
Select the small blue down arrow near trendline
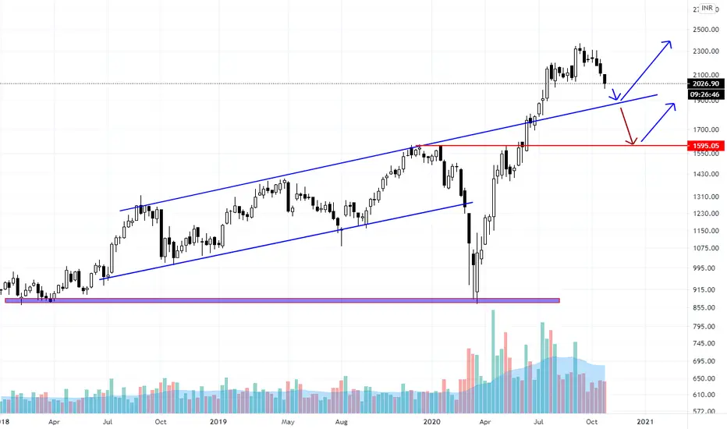point(615,94)
